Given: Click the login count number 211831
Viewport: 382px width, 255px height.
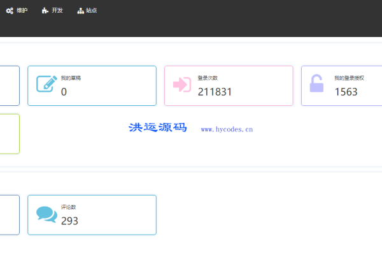Looking at the screenshot, I should click(215, 92).
